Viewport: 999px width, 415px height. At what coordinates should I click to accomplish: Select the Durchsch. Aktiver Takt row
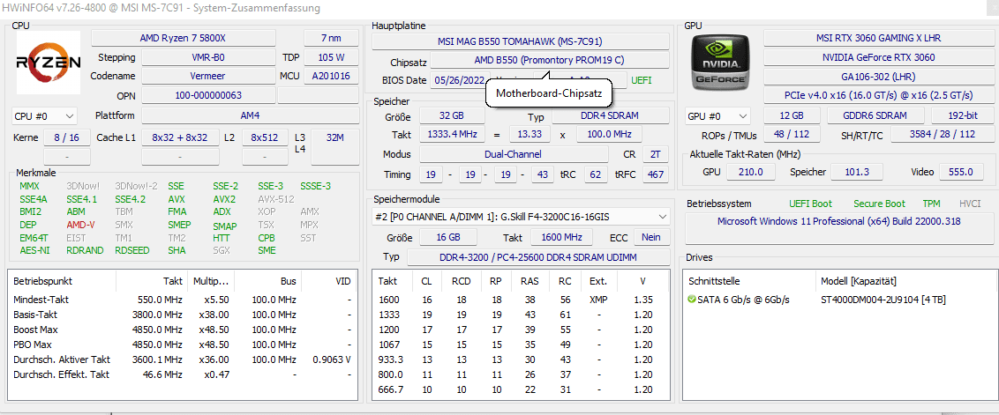[x=182, y=359]
